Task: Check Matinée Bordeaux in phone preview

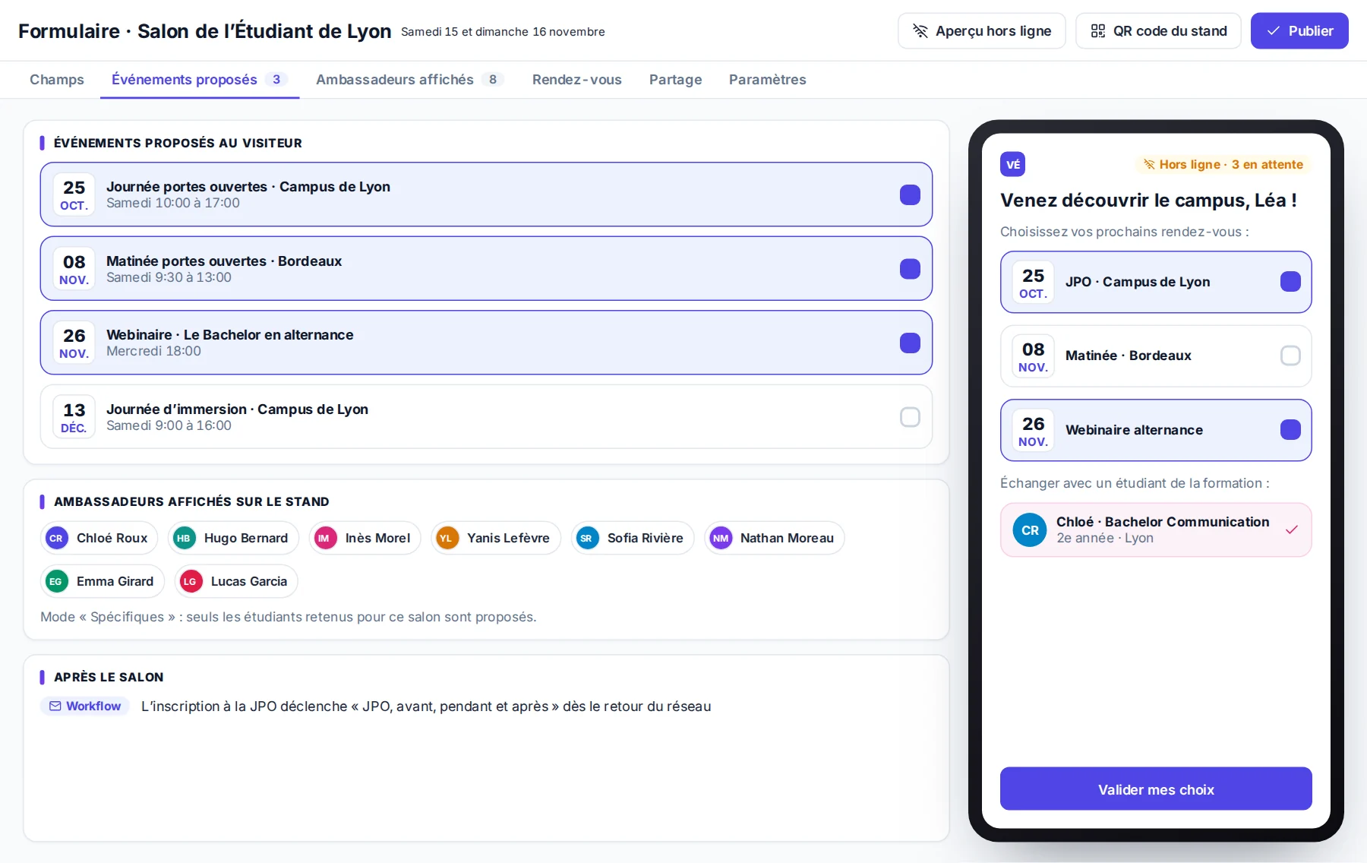Action: tap(1290, 356)
